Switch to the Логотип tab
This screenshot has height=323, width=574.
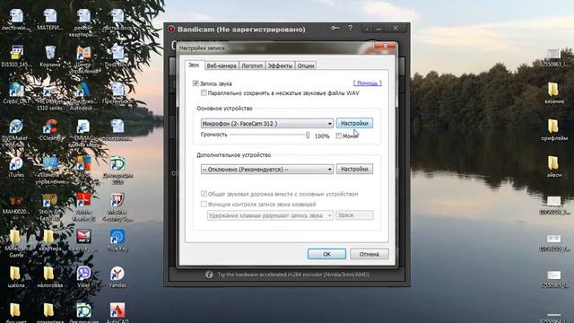(252, 65)
